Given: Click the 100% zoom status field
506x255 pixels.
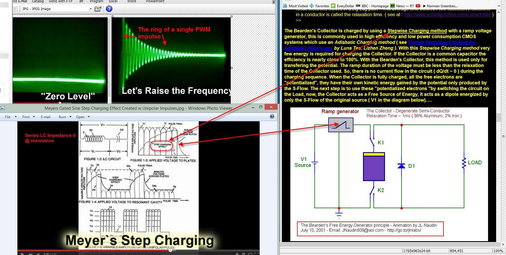Looking at the screenshot, I should (x=498, y=251).
